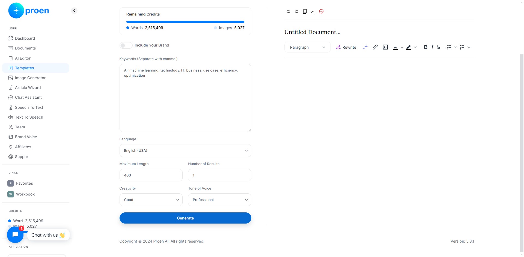Click the Number of Results field
The width and height of the screenshot is (524, 257).
coord(220,175)
